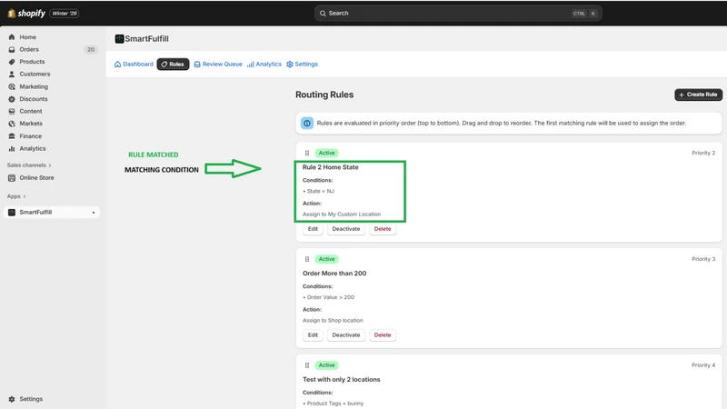The width and height of the screenshot is (727, 409).
Task: Delete the Order More than 200 rule
Action: (x=383, y=335)
